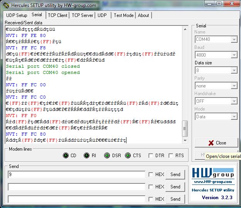Select the Serial tab
Screen dimensions: 241x208
[37, 15]
